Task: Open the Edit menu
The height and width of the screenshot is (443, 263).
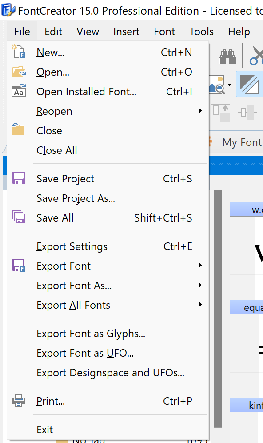Action: (x=53, y=32)
